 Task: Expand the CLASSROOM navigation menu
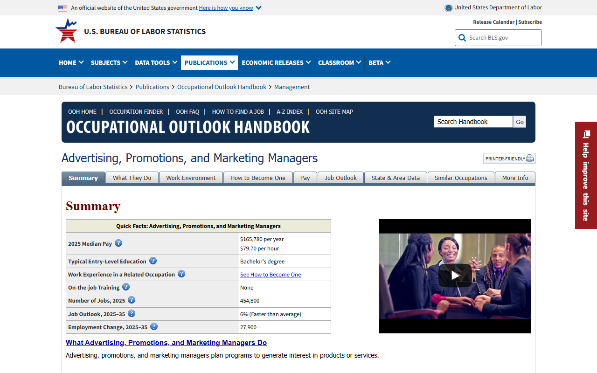(340, 62)
